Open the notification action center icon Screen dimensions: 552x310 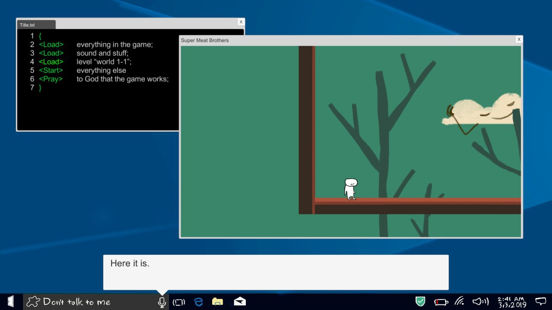coord(540,301)
